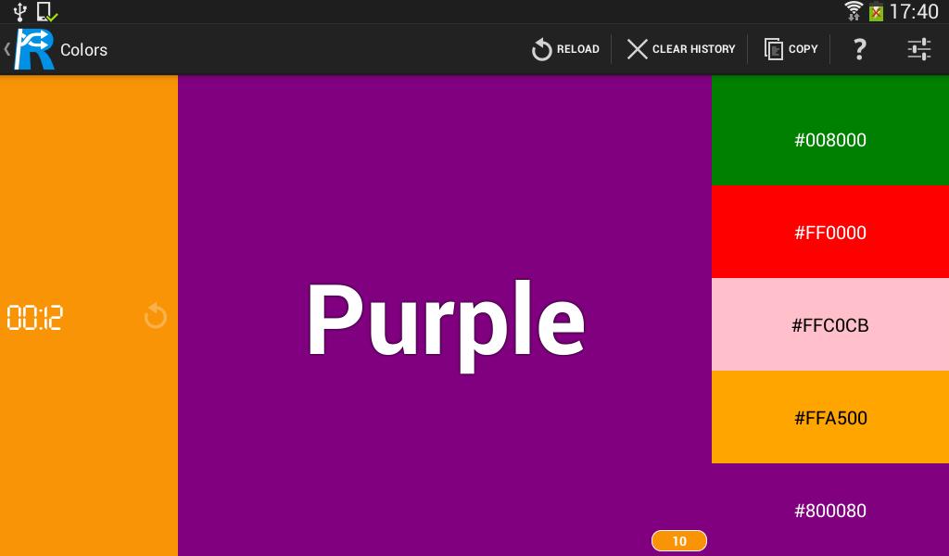Reset the timer with the faded circular arrow
Image resolution: width=949 pixels, height=556 pixels.
point(156,316)
